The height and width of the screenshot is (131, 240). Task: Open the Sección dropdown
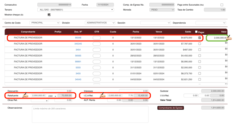click(155, 23)
